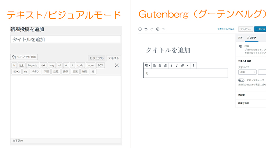Viewport: 275px width, 148px height.
Task: Click the ボタン quicktag button
Action: 35,72
